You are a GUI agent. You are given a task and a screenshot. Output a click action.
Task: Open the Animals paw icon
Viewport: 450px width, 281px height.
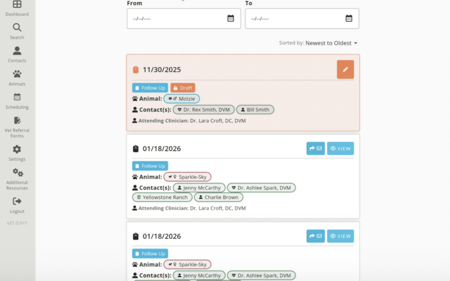click(x=17, y=74)
